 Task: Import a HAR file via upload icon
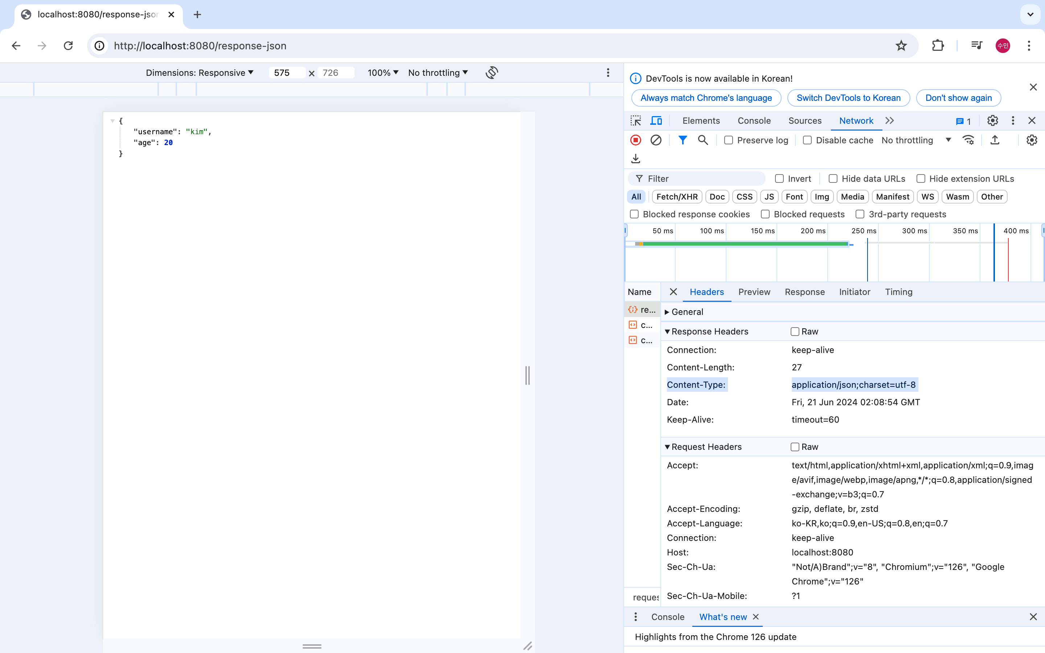(x=995, y=140)
